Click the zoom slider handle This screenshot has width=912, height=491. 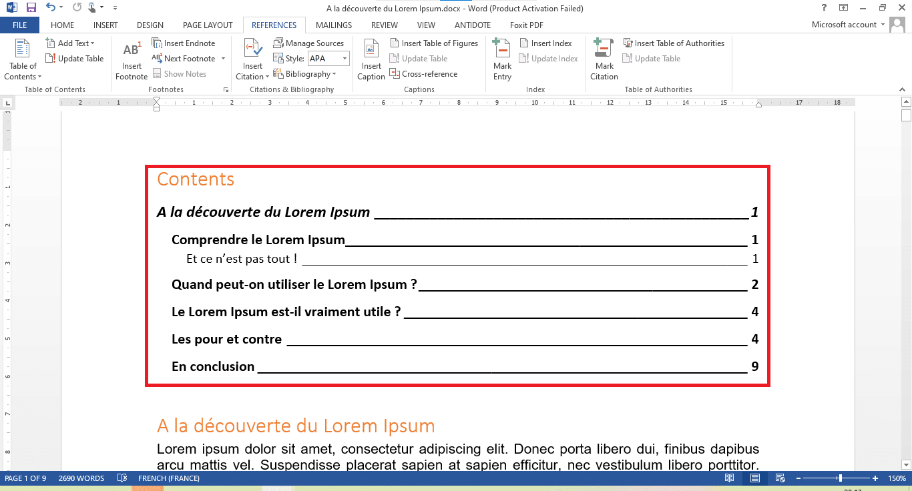tap(840, 478)
